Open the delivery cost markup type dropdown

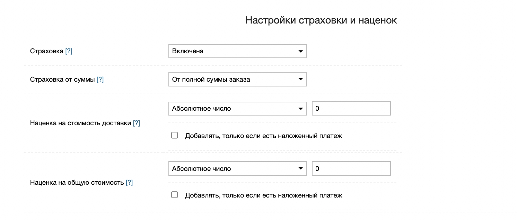[x=237, y=109]
